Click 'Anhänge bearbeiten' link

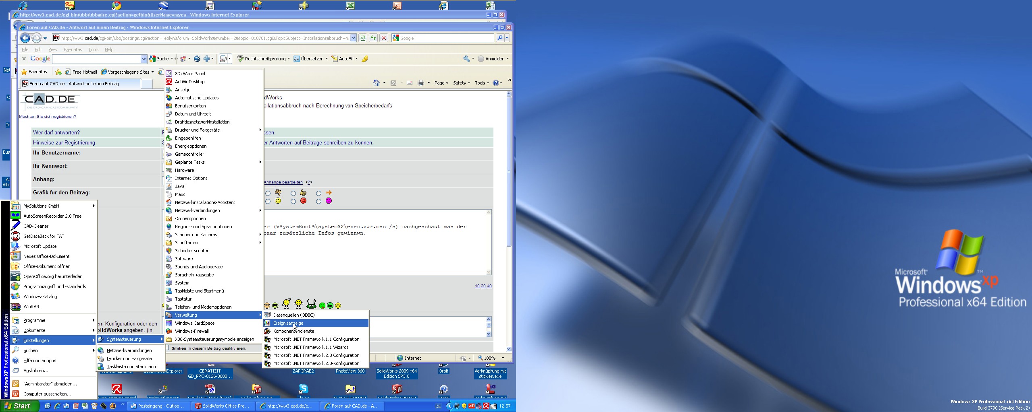pos(283,182)
